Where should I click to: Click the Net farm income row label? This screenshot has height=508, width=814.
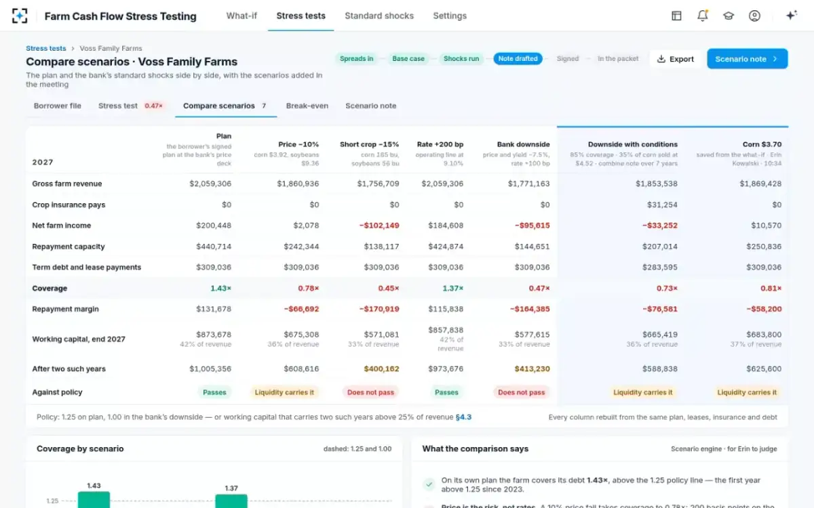(61, 226)
